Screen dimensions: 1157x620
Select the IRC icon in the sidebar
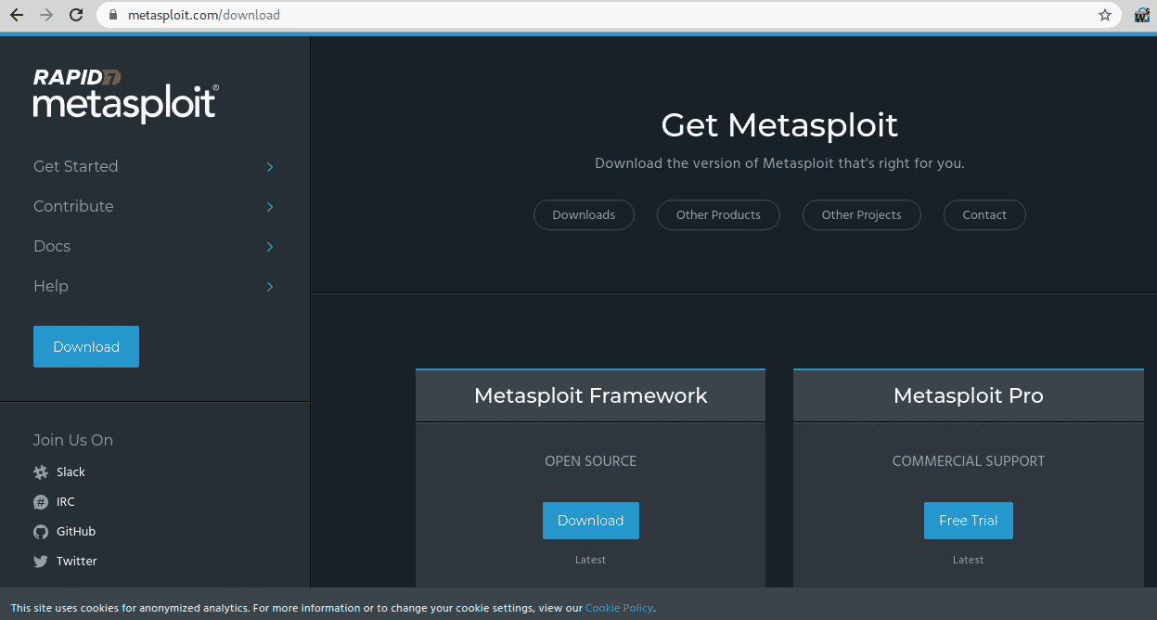click(x=41, y=501)
